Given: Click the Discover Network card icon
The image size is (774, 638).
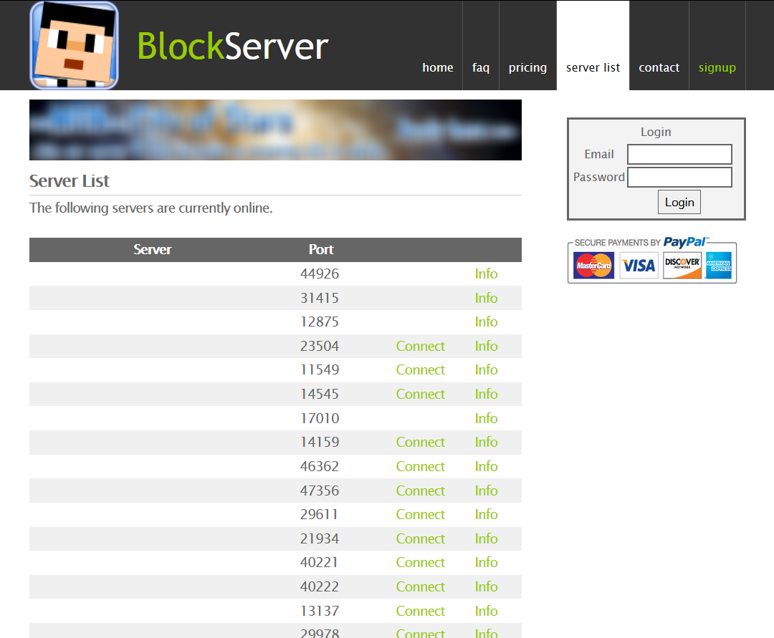Looking at the screenshot, I should (x=682, y=266).
